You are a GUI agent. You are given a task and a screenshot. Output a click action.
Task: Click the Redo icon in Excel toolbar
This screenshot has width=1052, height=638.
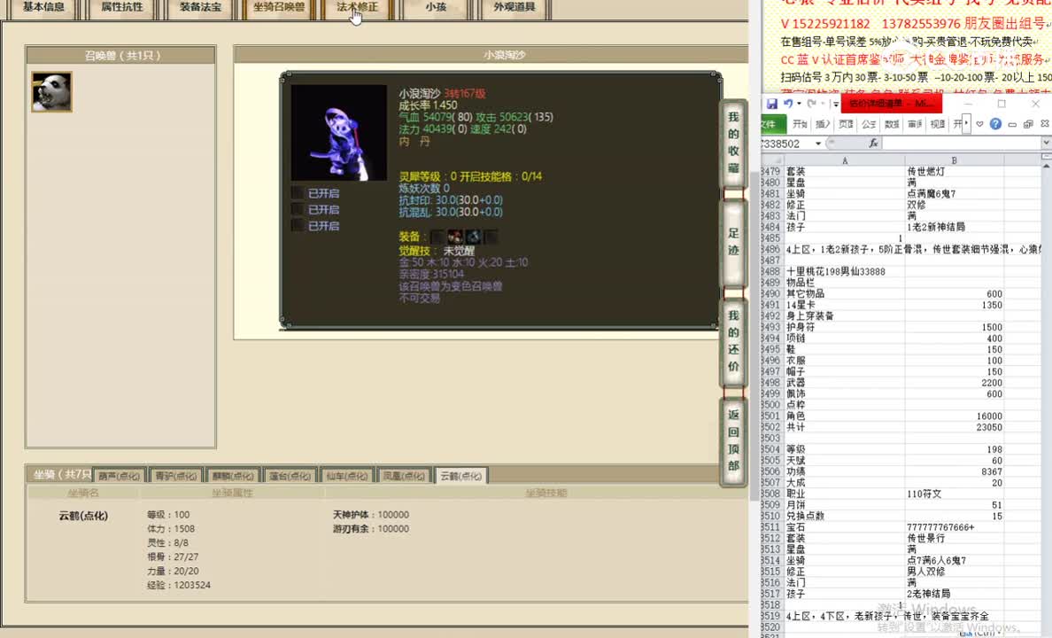point(810,103)
